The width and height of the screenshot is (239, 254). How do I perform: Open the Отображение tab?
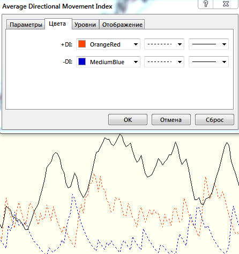click(122, 25)
